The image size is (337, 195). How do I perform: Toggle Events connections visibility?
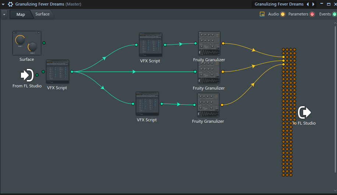(334, 14)
